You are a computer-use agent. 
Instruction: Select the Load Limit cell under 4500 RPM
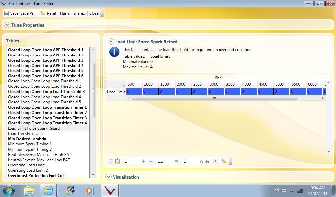click(265, 92)
